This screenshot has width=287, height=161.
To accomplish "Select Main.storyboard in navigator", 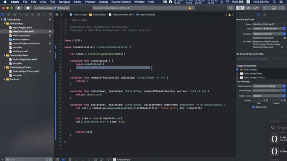I will click(x=21, y=36).
